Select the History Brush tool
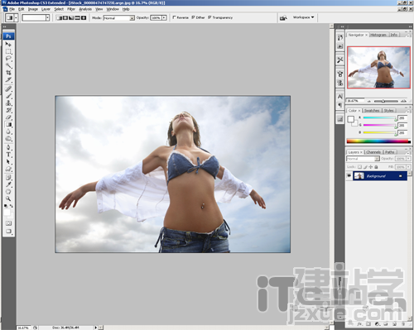 [8, 110]
